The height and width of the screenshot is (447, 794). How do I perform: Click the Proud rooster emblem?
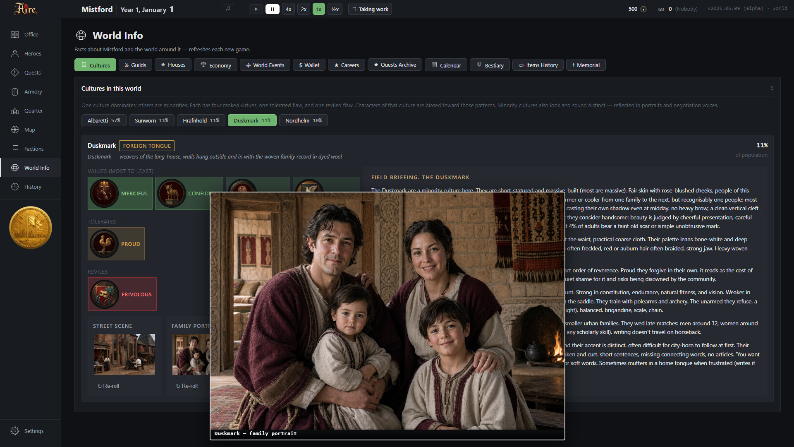coord(104,244)
